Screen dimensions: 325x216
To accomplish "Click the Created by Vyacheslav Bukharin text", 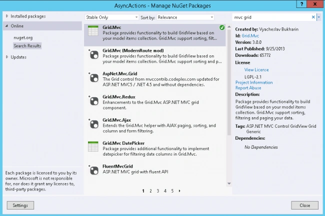I will pyautogui.click(x=267, y=29).
